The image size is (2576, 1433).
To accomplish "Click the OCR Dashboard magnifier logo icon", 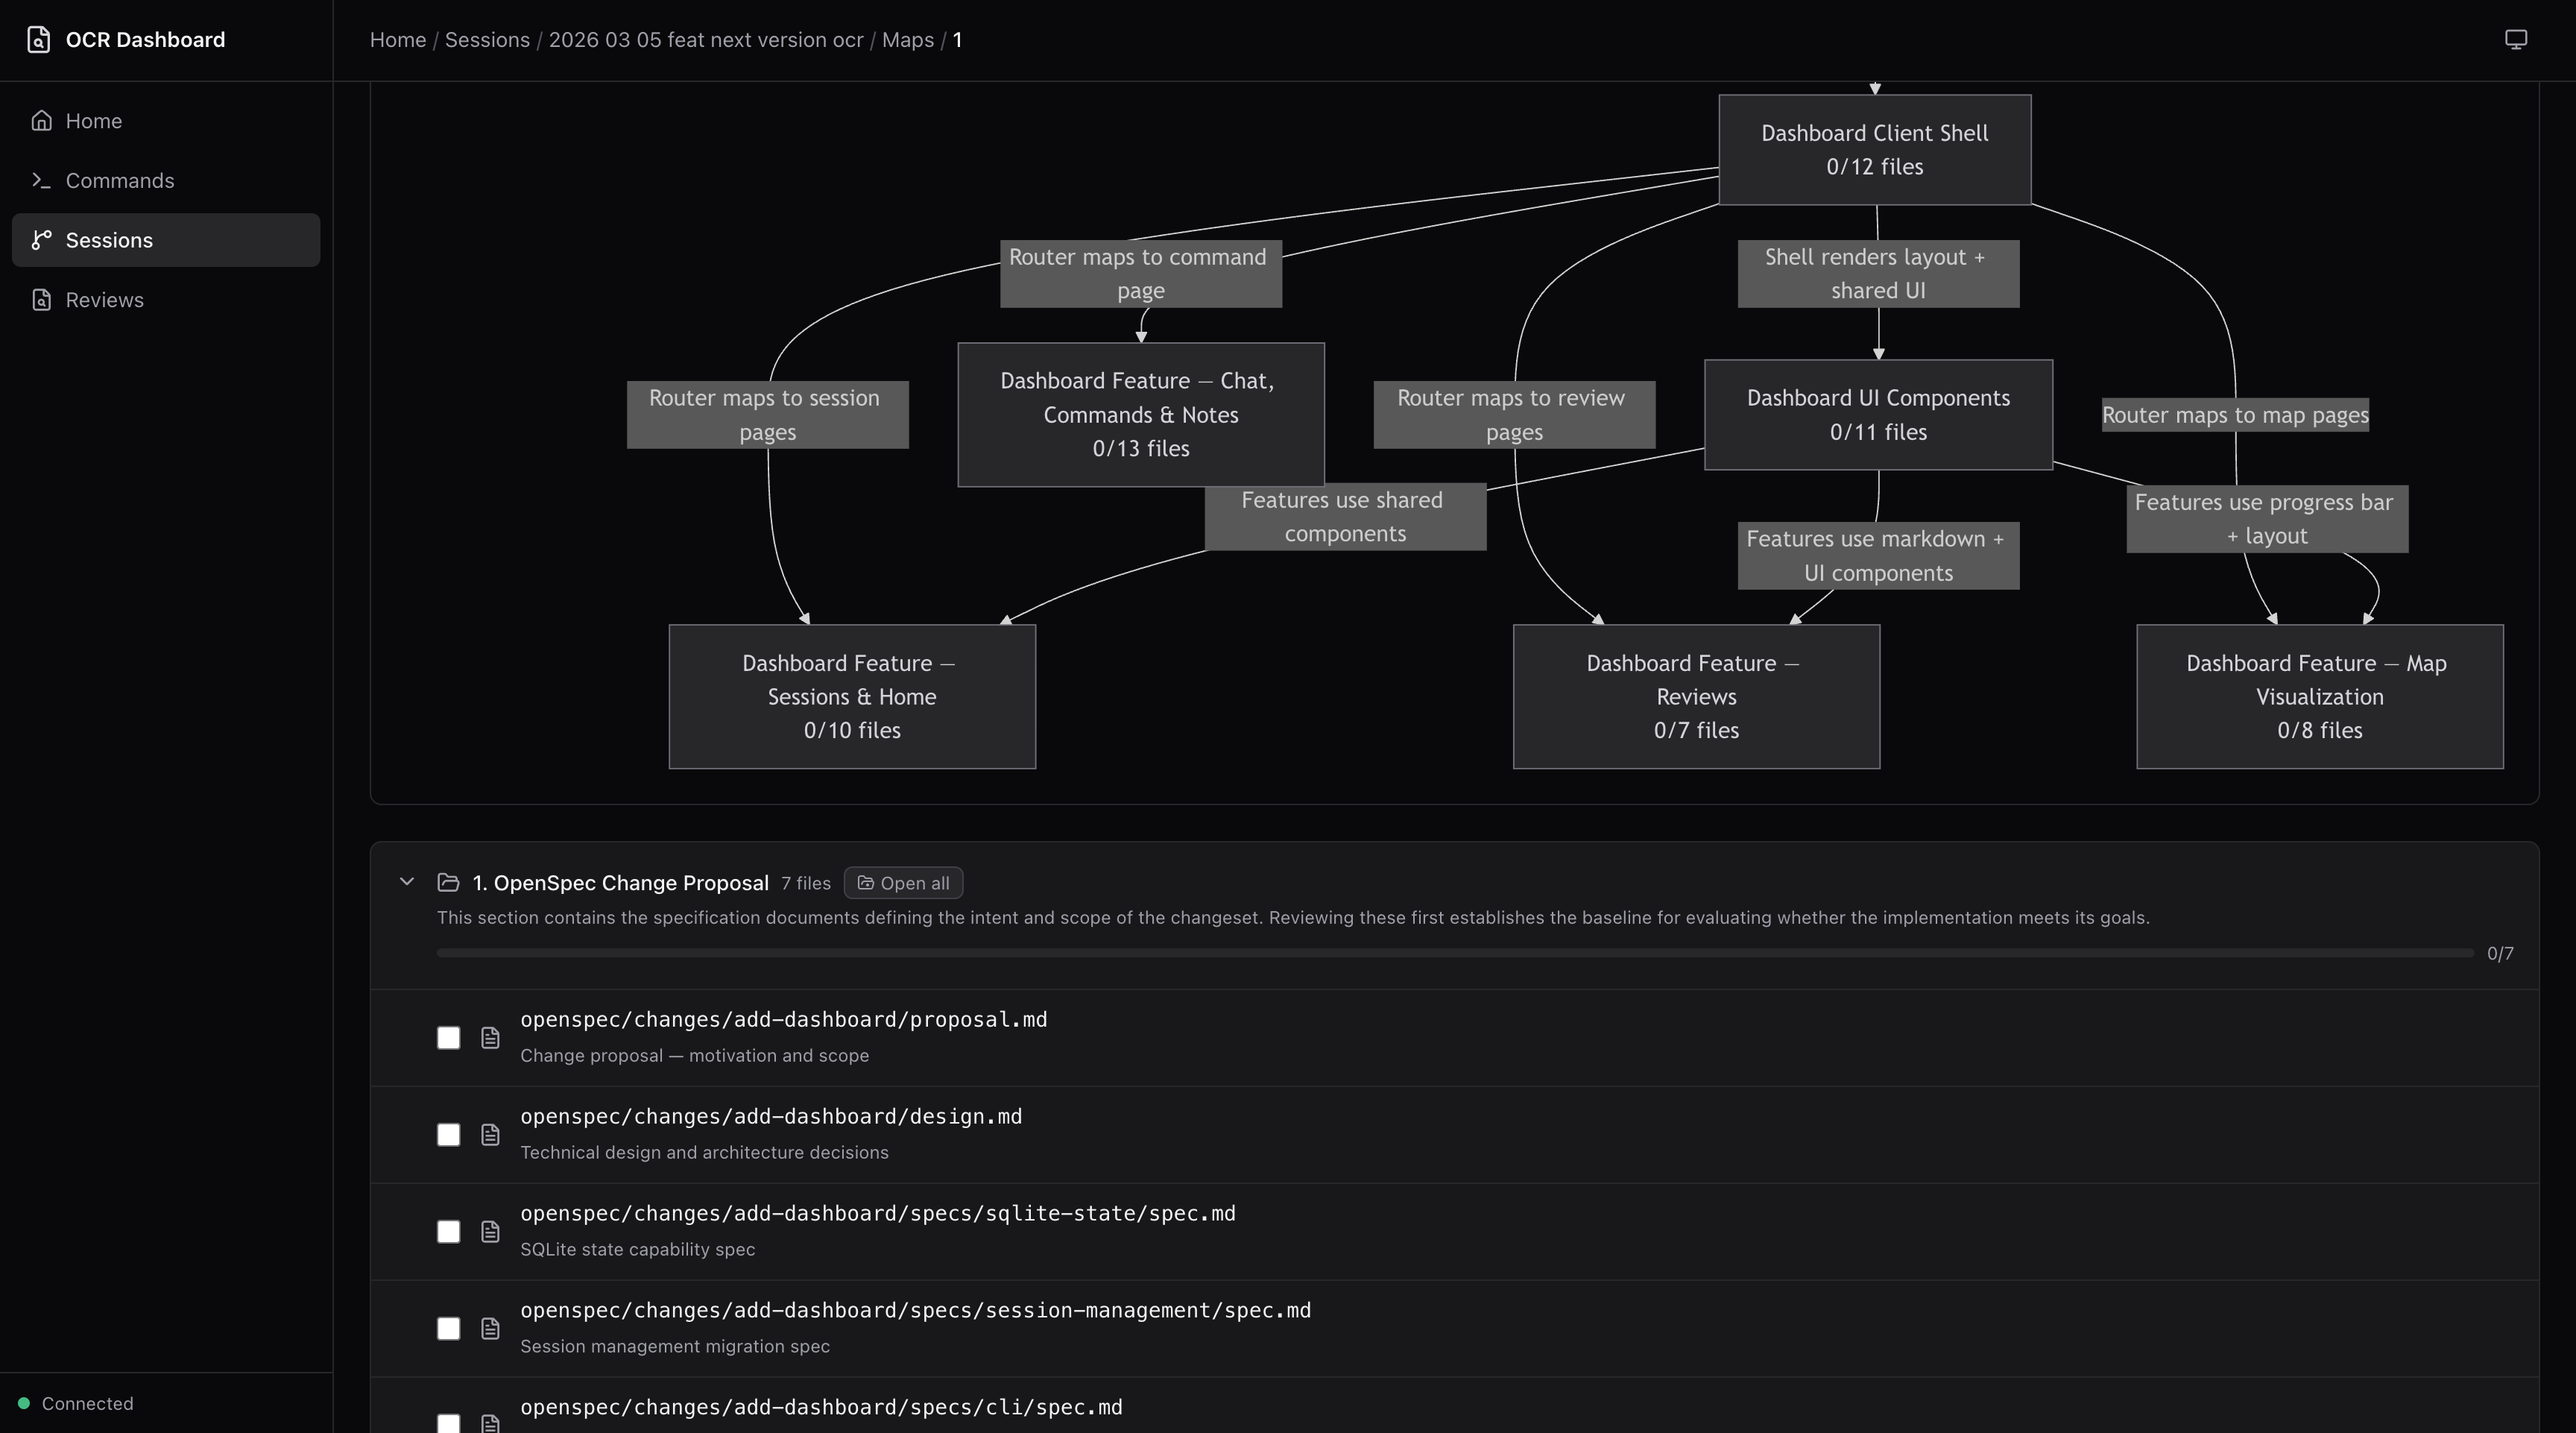I will click(40, 40).
